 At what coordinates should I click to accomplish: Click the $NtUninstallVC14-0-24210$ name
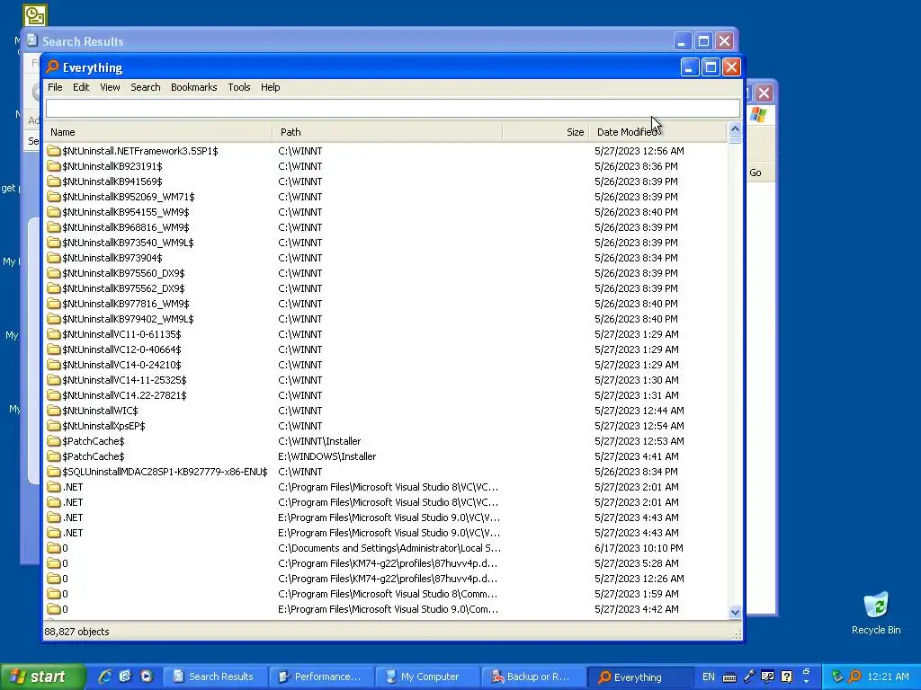point(121,365)
